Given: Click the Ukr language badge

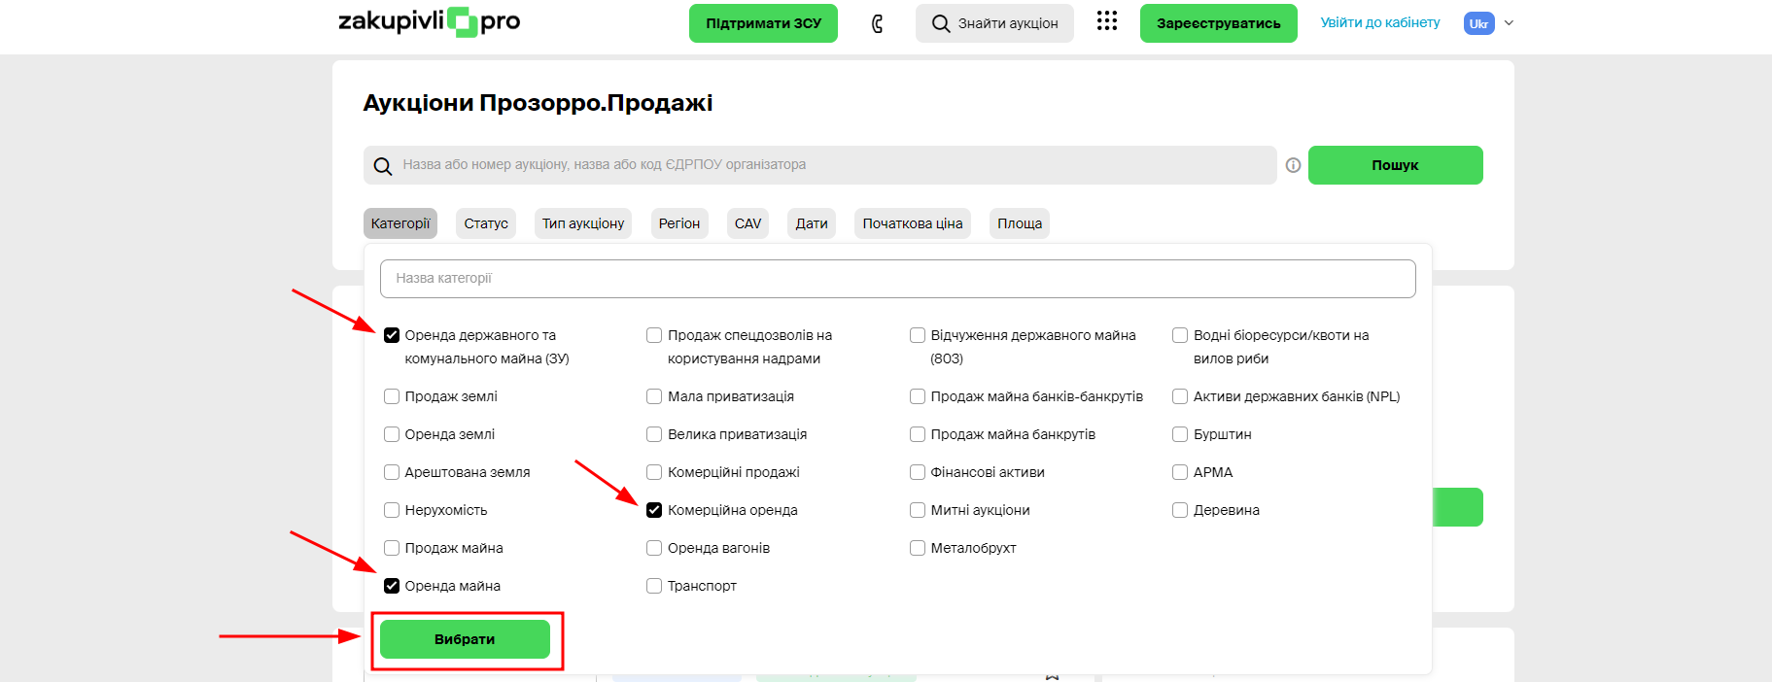Looking at the screenshot, I should pos(1478,23).
